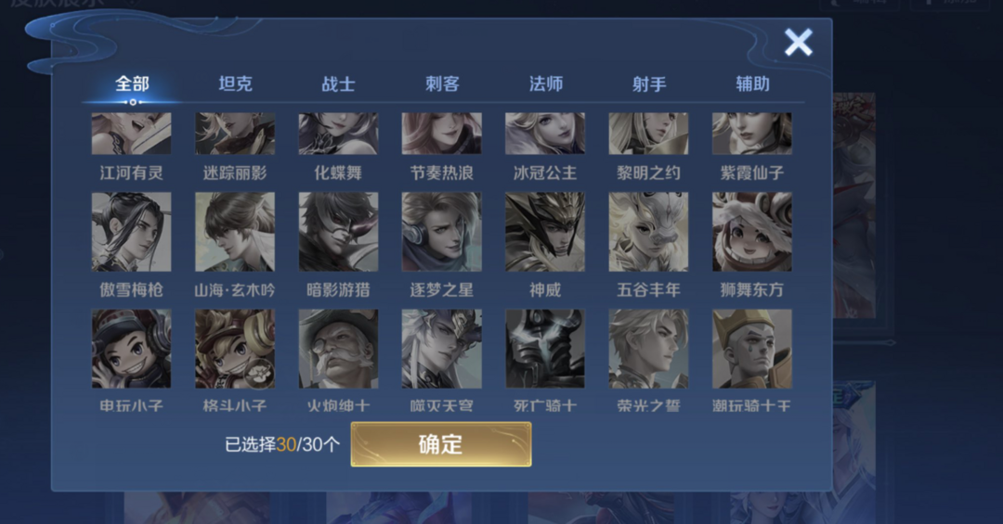Toggle the 狮舞东方 lion dance skin
This screenshot has height=524, width=1003.
click(752, 232)
